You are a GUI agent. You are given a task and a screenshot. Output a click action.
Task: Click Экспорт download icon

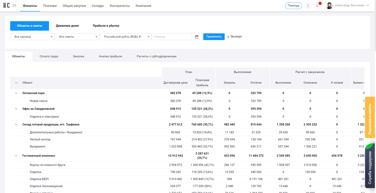[x=228, y=37]
